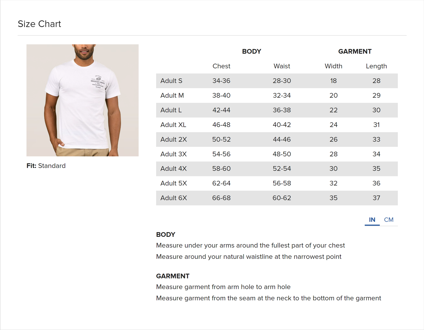
Task: Select the IN units tab
Action: [372, 220]
